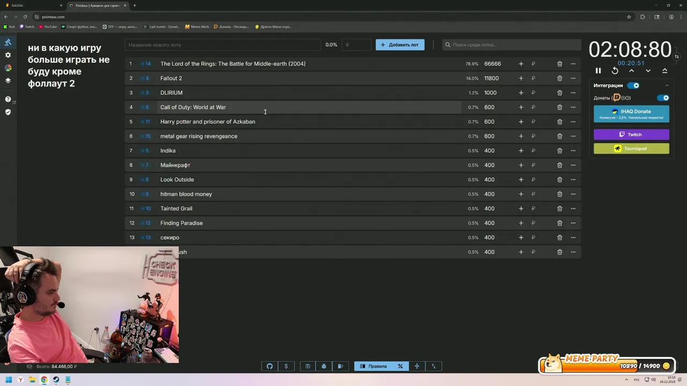Add amount to metal gear rising lot
This screenshot has width=687, height=386.
click(x=521, y=136)
